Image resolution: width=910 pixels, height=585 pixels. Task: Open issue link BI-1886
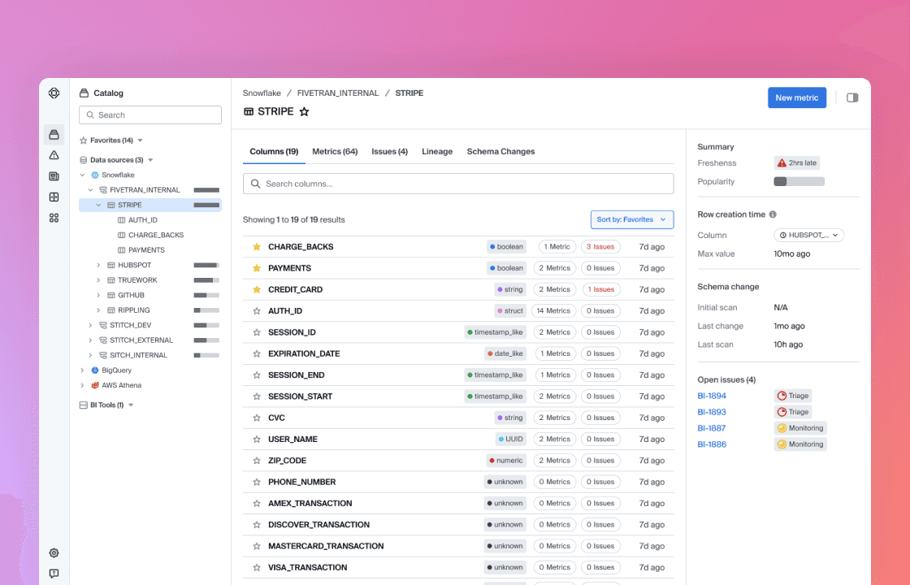click(x=712, y=444)
